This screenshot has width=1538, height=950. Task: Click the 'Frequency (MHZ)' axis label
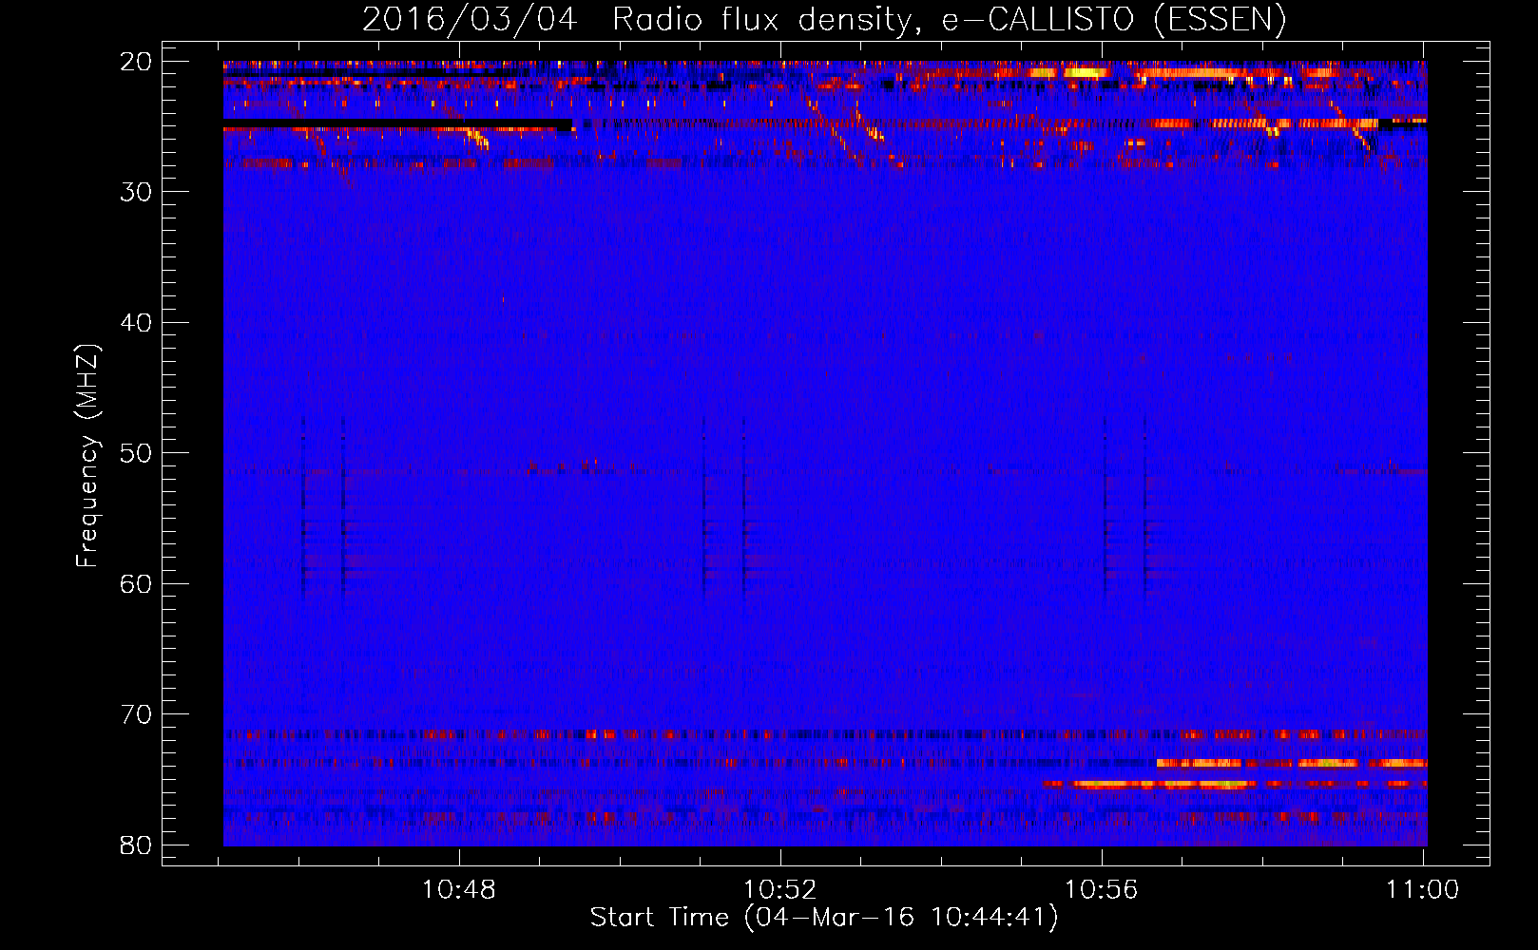click(x=87, y=455)
